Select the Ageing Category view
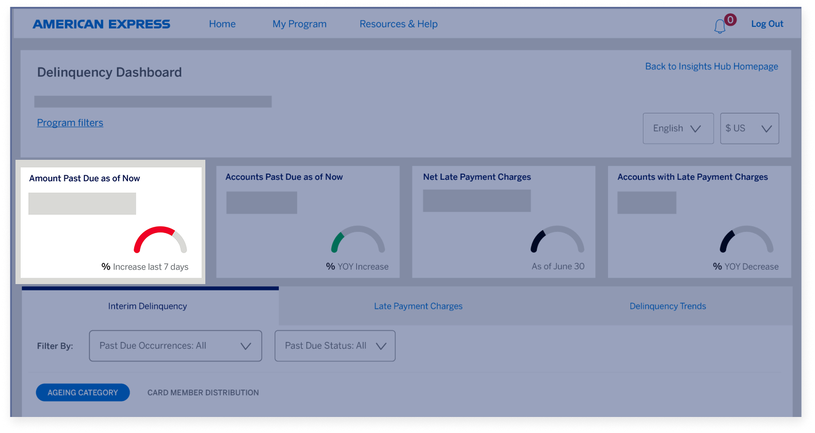 pyautogui.click(x=83, y=392)
